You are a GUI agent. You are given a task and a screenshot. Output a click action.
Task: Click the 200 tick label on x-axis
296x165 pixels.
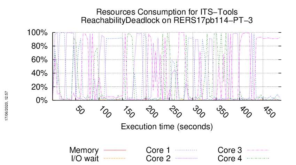(152, 112)
